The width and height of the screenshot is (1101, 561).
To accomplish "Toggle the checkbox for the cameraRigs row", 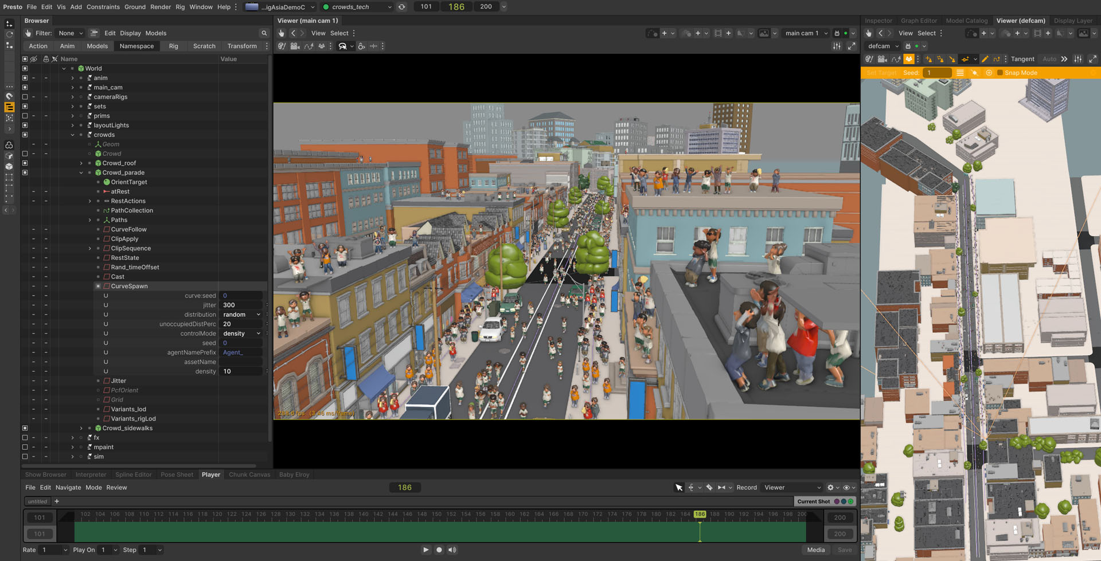I will 25,97.
